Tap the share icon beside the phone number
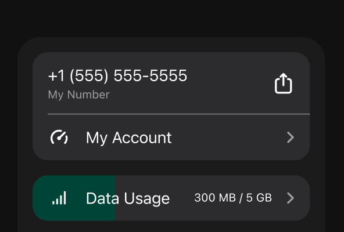The image size is (344, 232). 283,84
